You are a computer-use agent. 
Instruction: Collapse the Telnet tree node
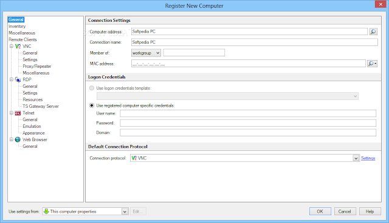11,113
